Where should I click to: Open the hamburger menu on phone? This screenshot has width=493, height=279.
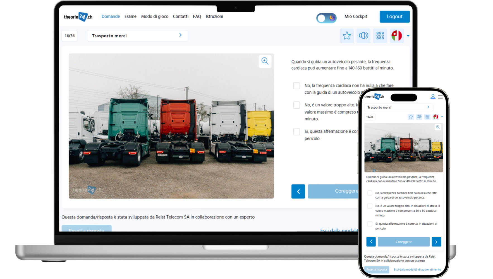click(440, 97)
